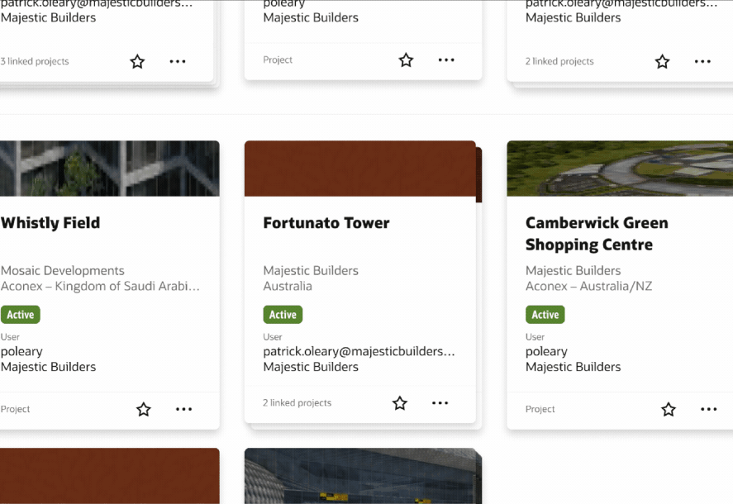Click 2 linked projects on the Fortunato Tower card
733x504 pixels.
point(297,403)
